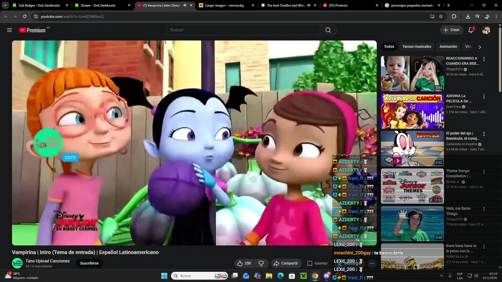The height and width of the screenshot is (282, 502).
Task: Switch to personajes pequeños animados tab
Action: [x=412, y=5]
